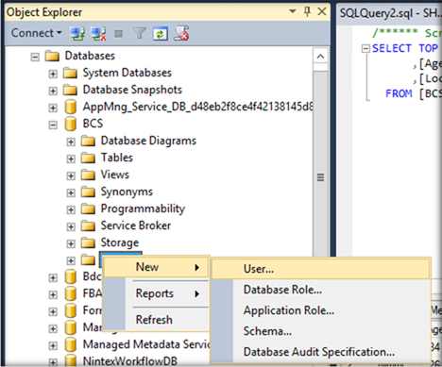Select the Tables tree item label
This screenshot has height=367, width=442.
coord(117,158)
